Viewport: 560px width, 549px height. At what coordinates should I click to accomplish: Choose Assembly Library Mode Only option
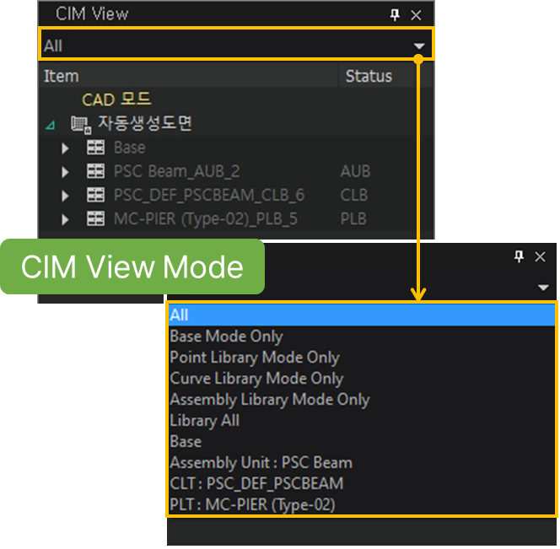362,400
